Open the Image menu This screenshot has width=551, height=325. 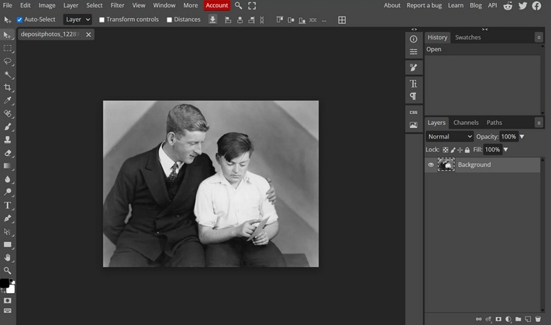coord(47,5)
